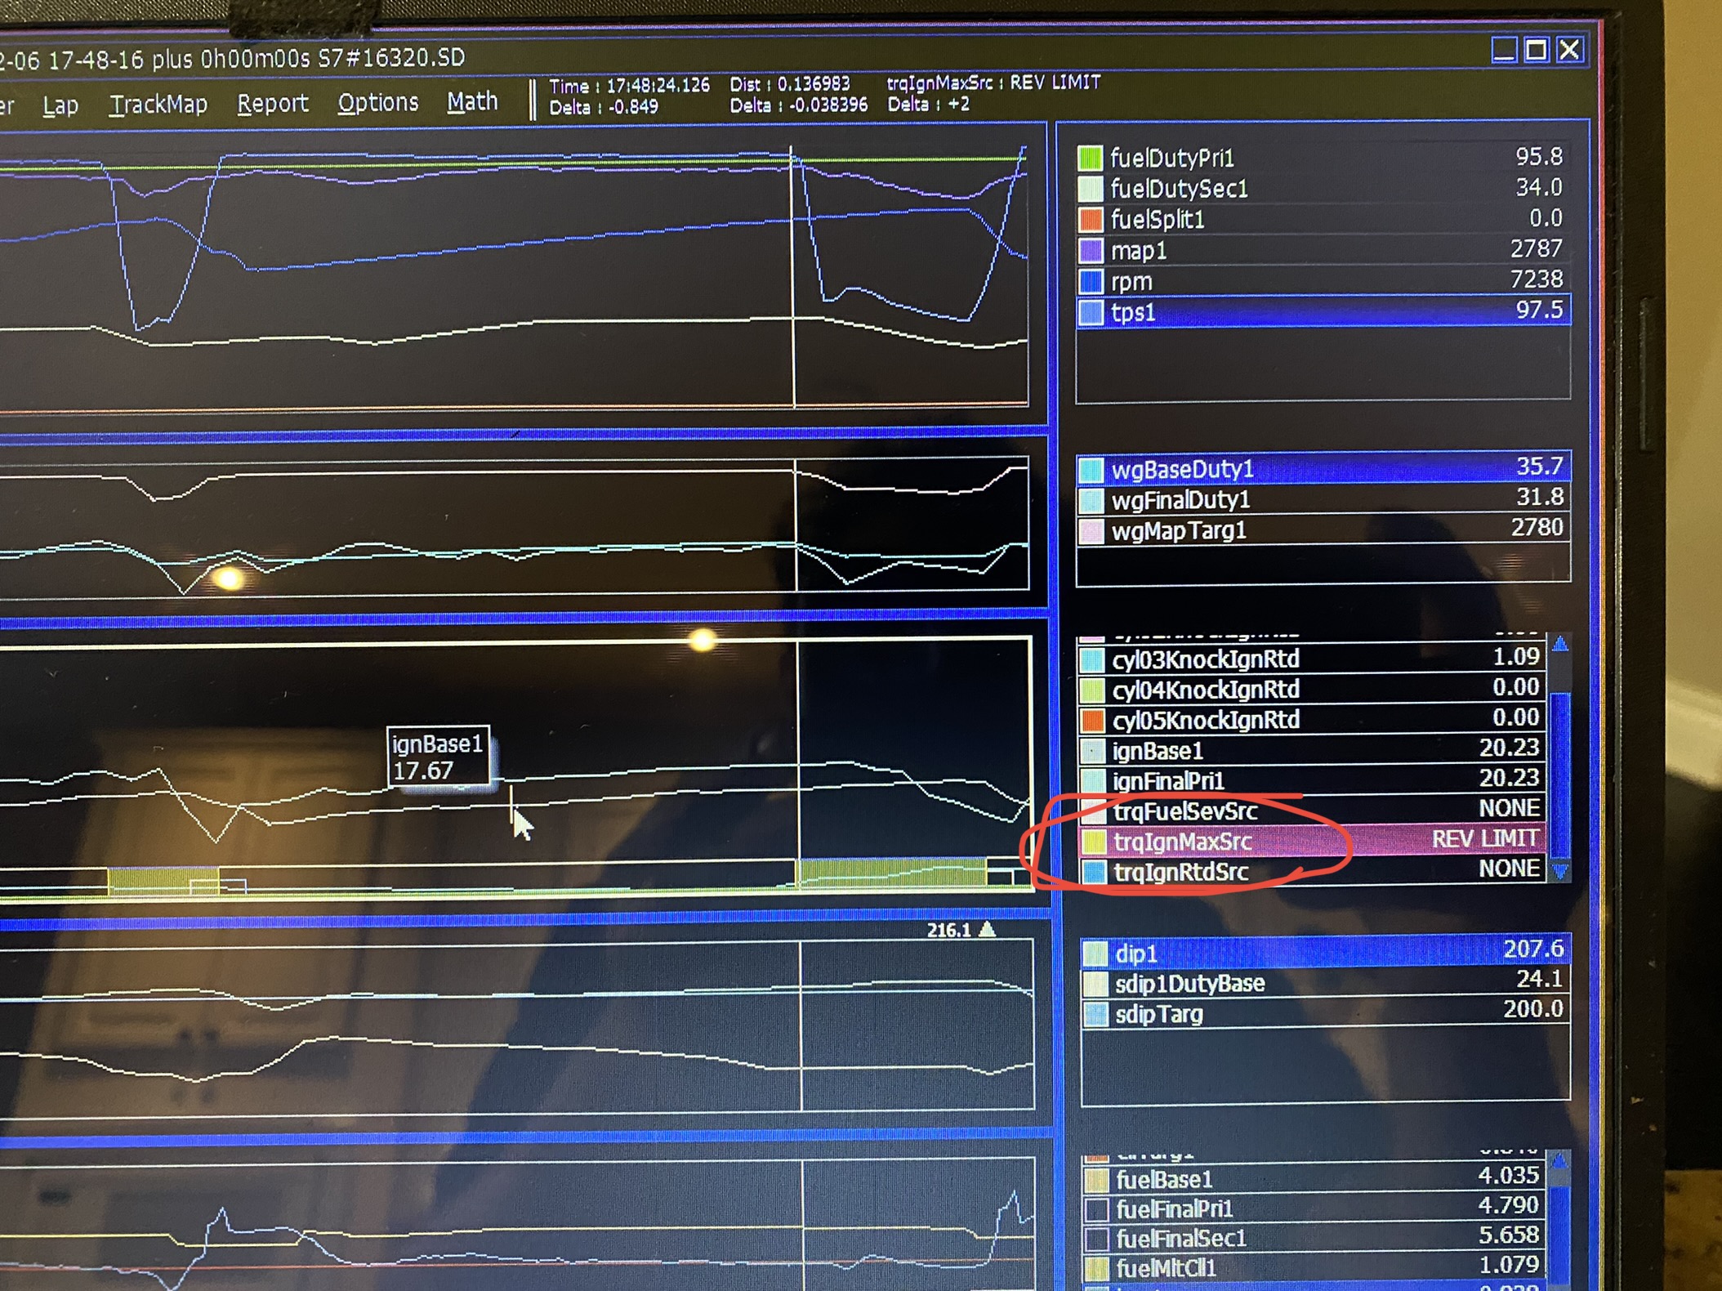Click the cyan wgBaseDuty1 color box
Viewport: 1722px width, 1291px height.
click(1091, 469)
